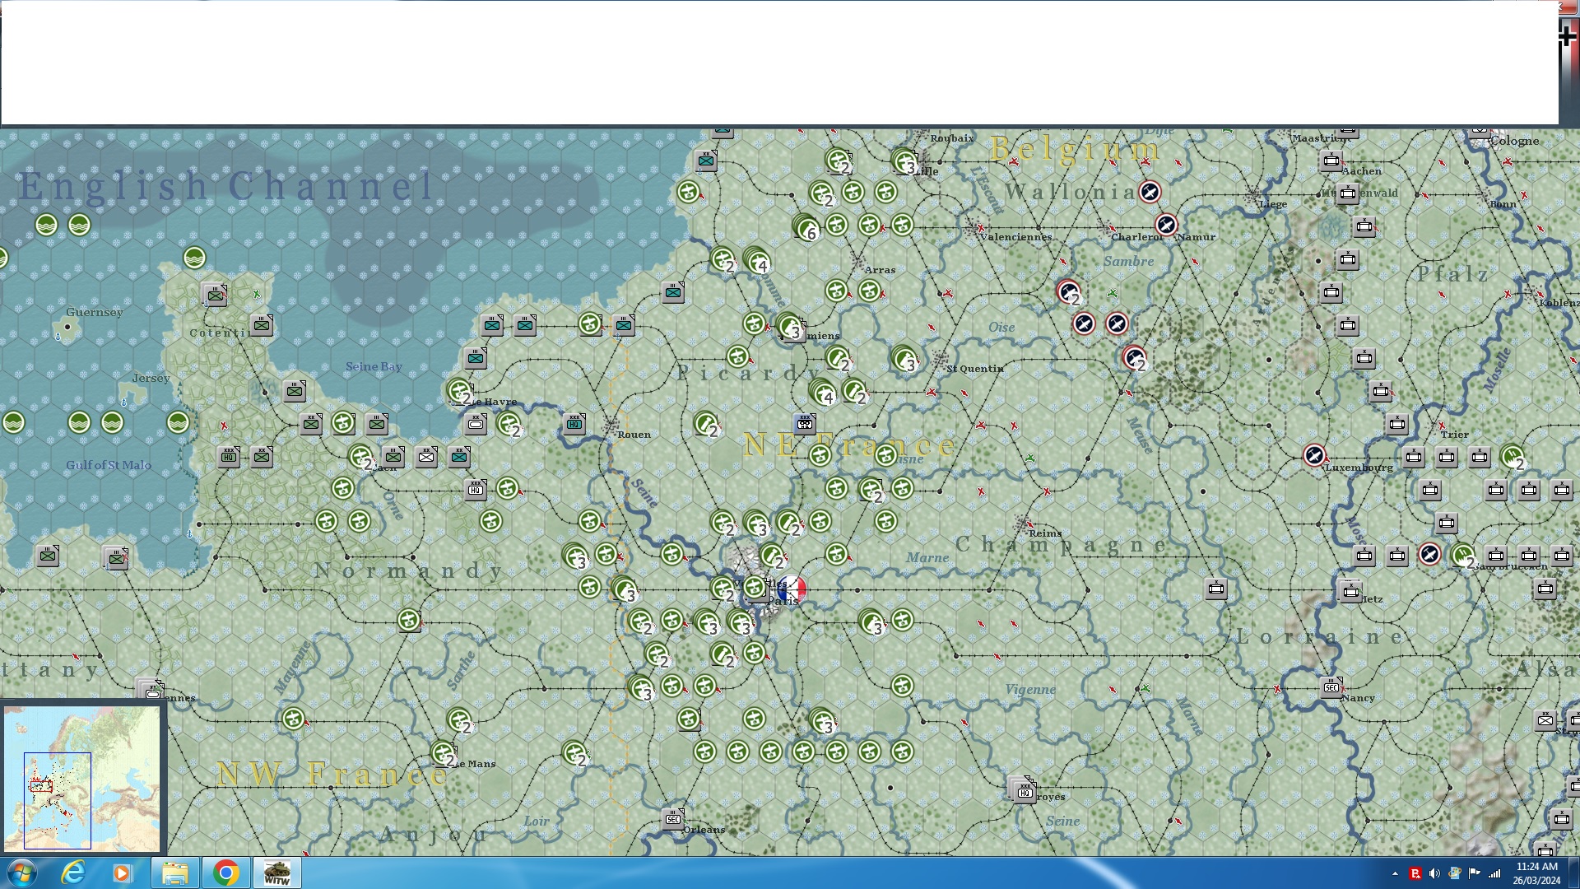
Task: Click the French flag marker at Paris
Action: 792,589
